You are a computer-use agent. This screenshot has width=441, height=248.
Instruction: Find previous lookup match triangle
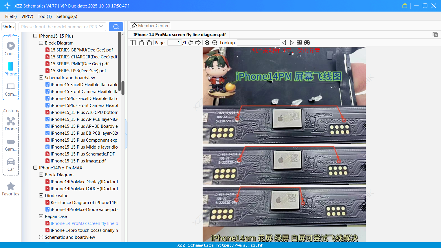point(284,43)
